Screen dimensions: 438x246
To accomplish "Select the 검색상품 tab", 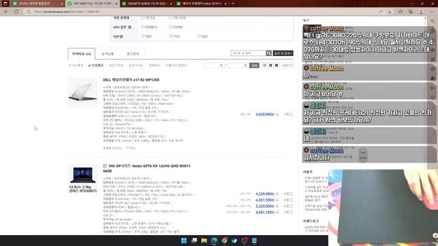I will point(107,54).
